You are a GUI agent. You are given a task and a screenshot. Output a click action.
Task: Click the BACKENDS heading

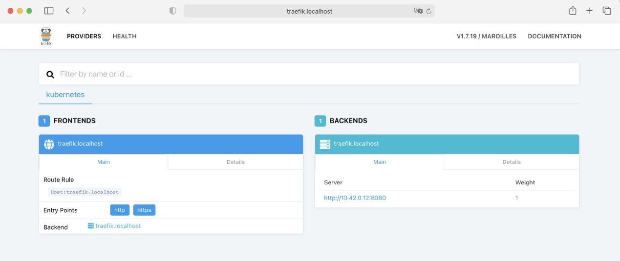(x=348, y=120)
